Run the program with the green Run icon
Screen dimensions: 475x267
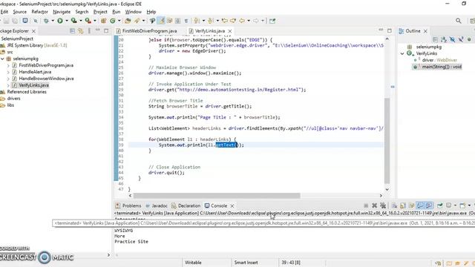click(60, 21)
